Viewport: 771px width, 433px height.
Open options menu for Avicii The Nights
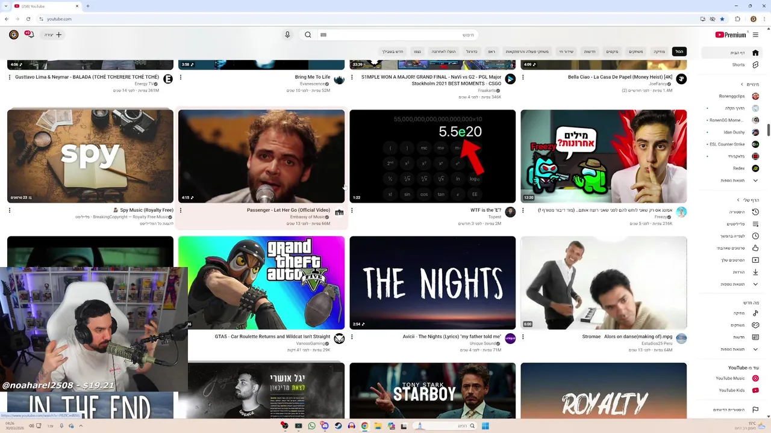coord(352,337)
